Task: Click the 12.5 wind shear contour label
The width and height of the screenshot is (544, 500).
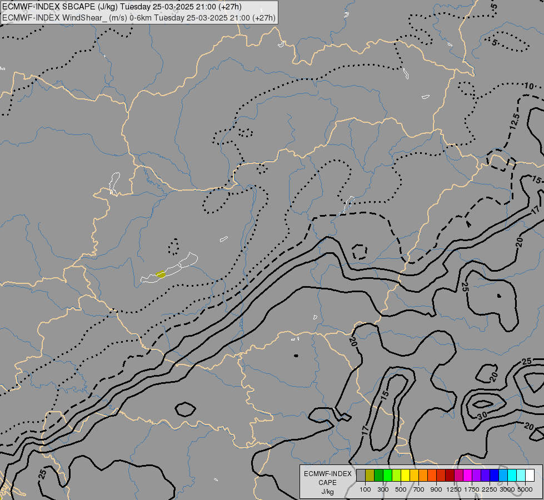Action: (515, 122)
